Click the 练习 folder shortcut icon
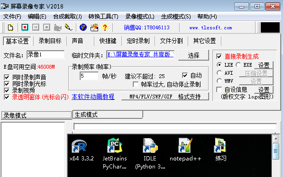The height and width of the screenshot is (177, 283). [220, 145]
